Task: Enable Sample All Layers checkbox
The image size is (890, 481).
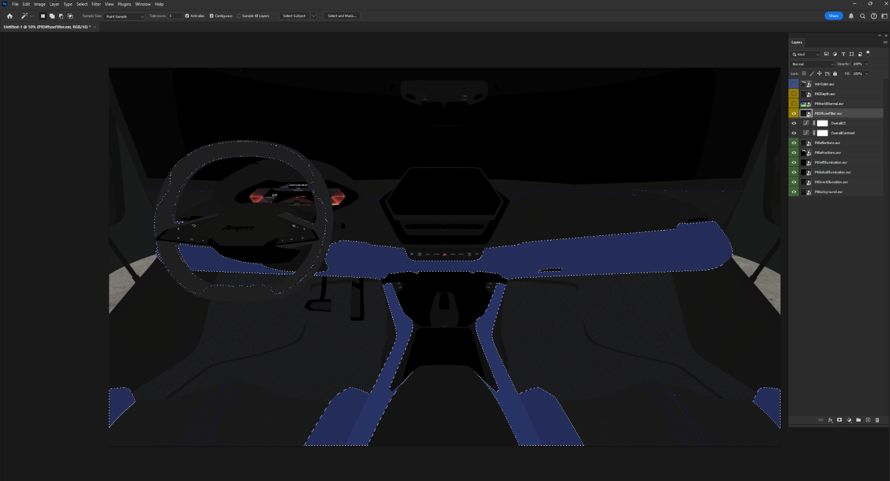Action: tap(238, 16)
